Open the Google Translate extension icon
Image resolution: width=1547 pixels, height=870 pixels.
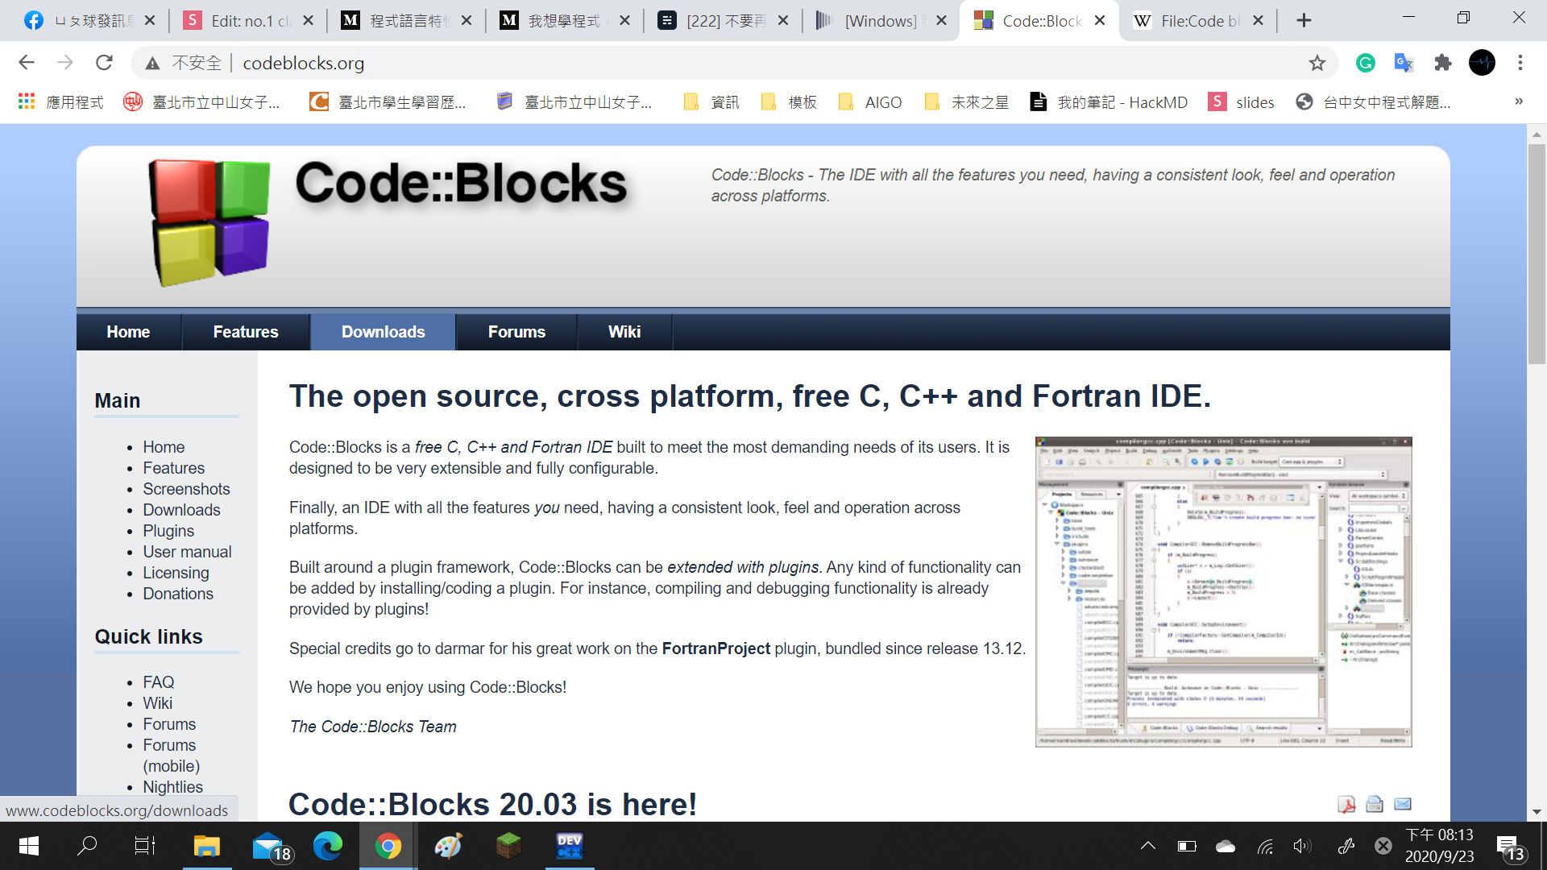(x=1404, y=63)
